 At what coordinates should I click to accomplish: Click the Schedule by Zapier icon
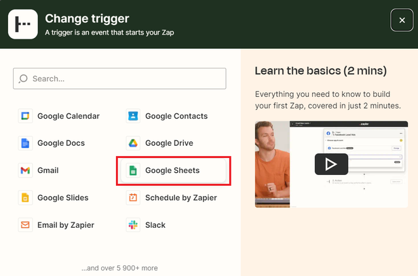pyautogui.click(x=133, y=198)
